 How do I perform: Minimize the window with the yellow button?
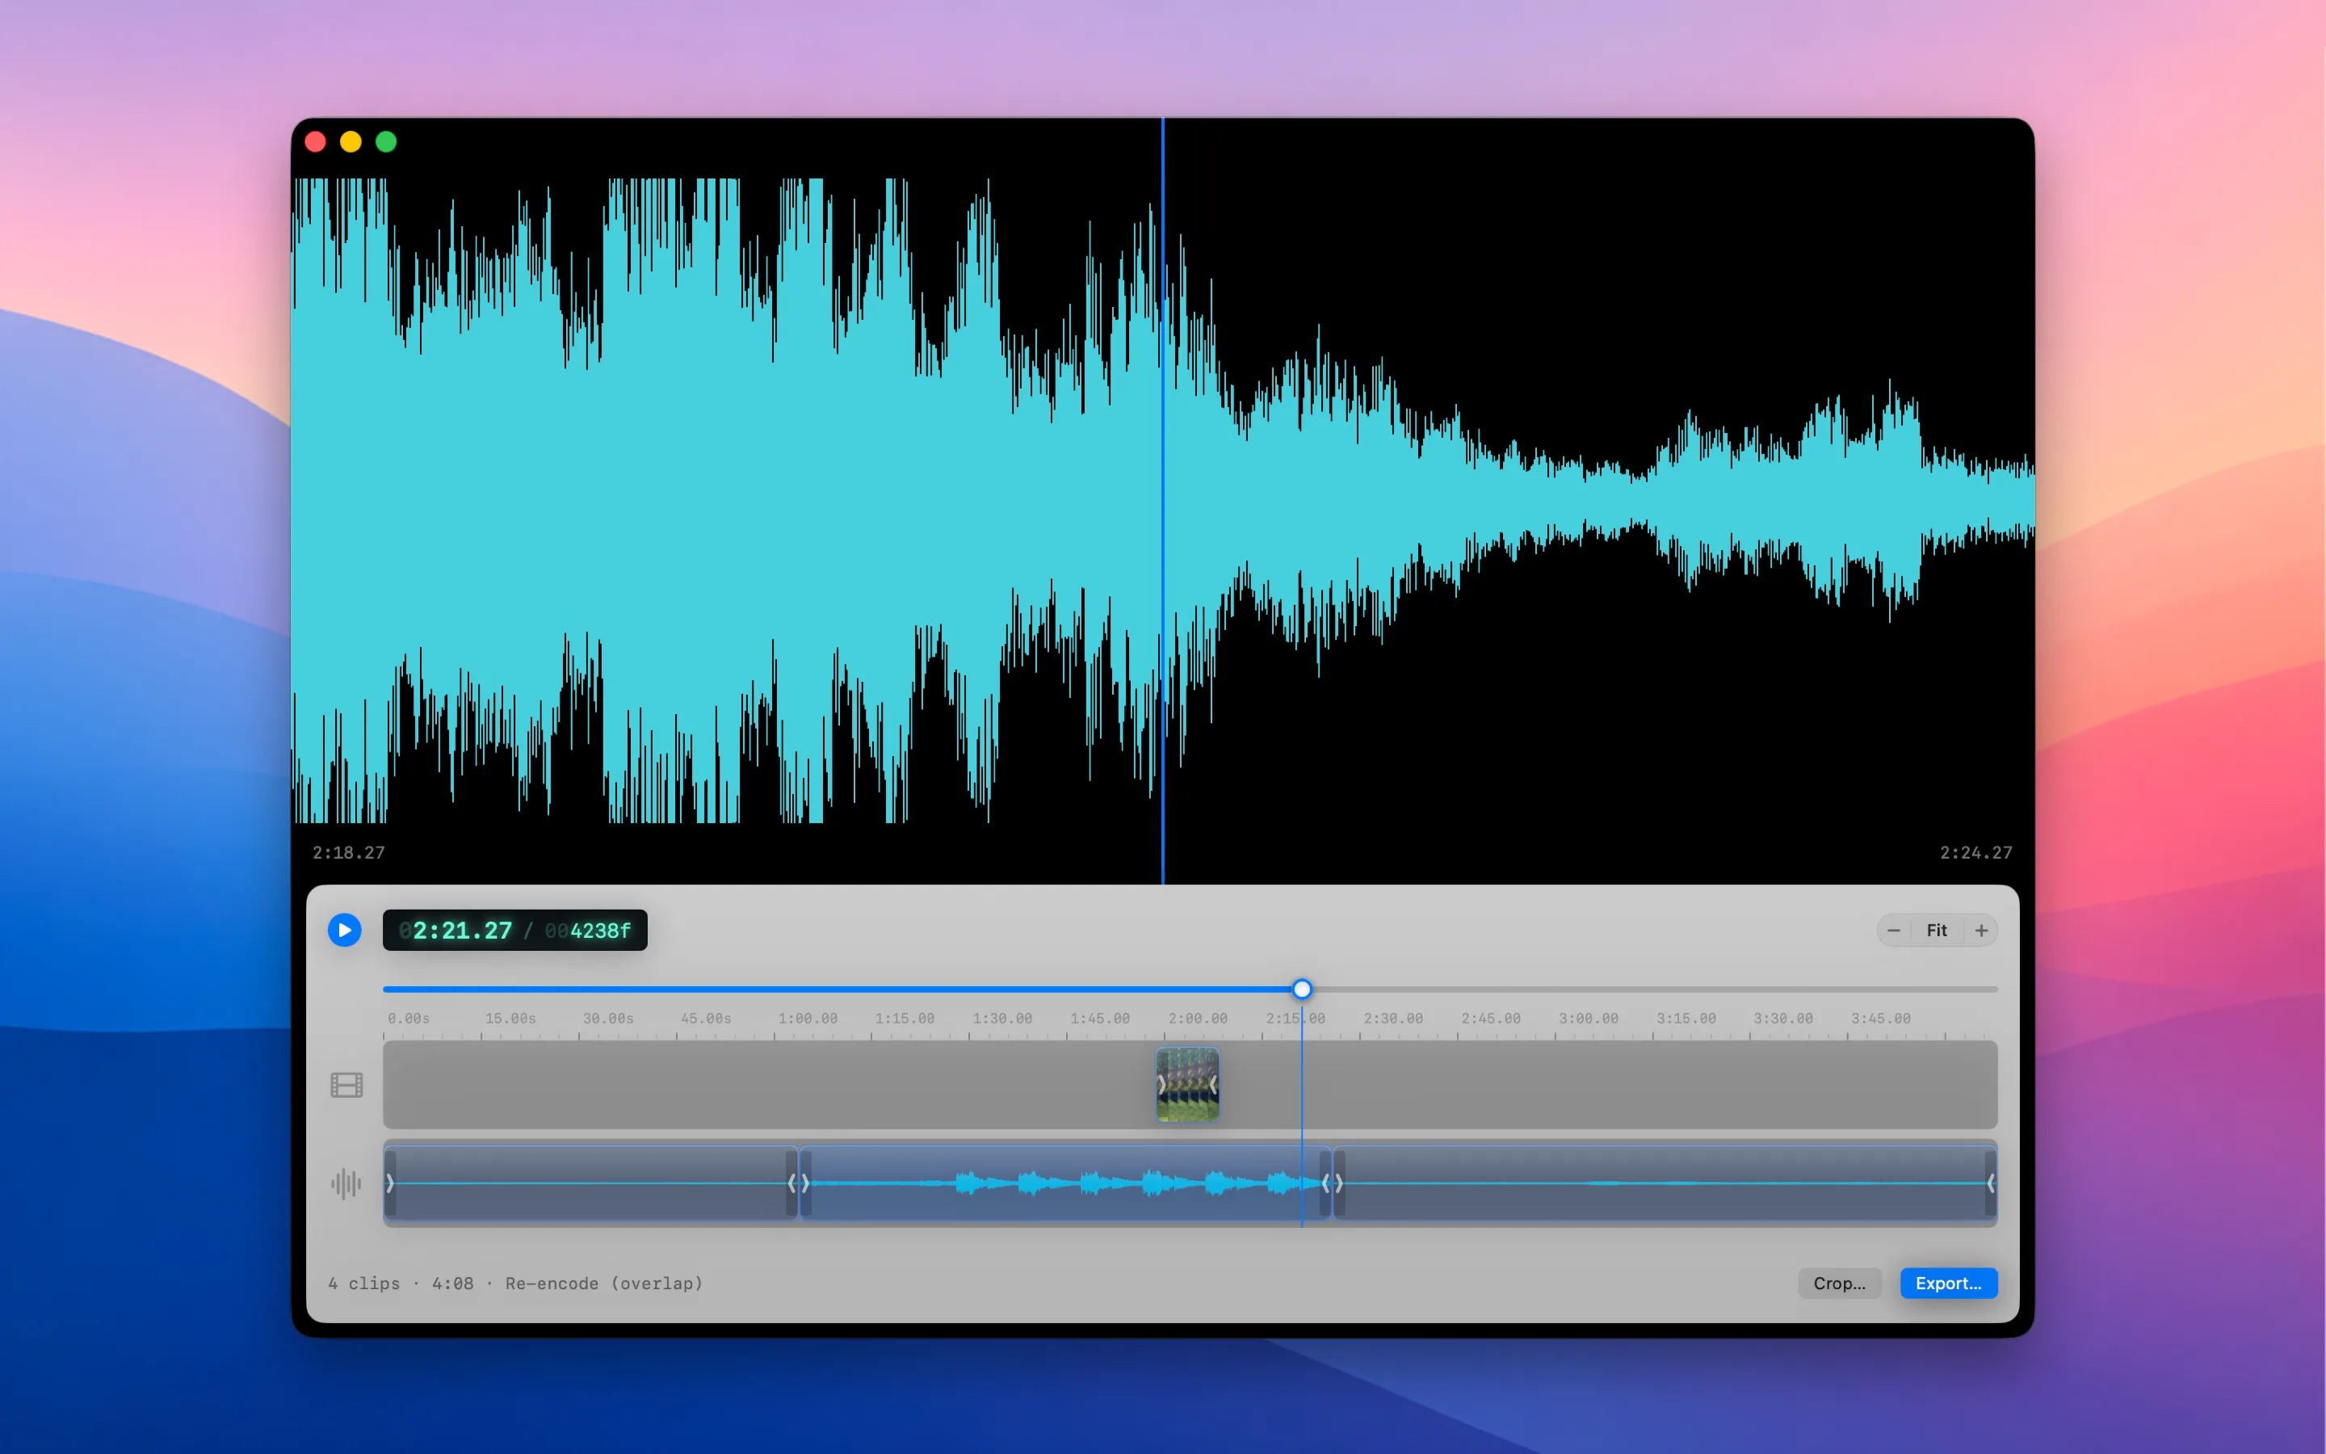click(351, 142)
